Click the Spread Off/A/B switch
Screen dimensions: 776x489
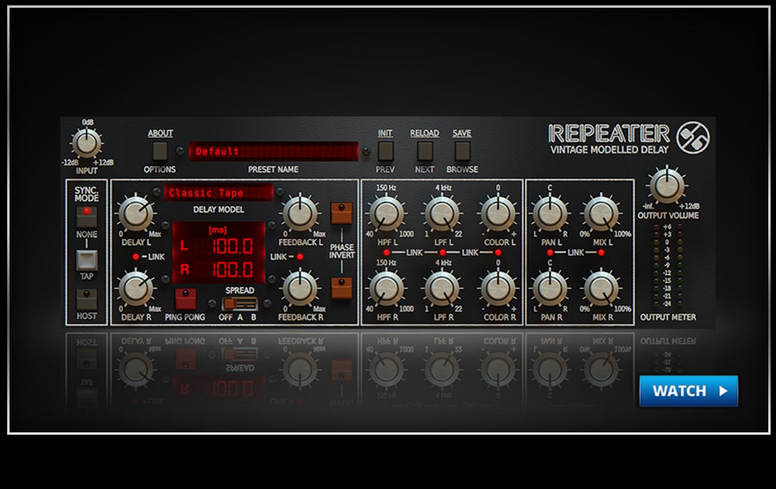pos(239,304)
